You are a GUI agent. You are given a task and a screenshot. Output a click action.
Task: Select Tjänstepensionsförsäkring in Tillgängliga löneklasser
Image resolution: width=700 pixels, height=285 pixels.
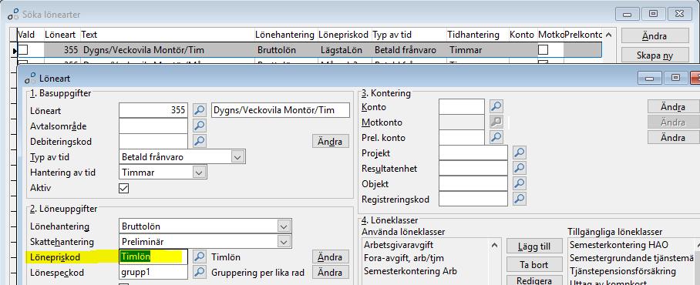coord(623,270)
